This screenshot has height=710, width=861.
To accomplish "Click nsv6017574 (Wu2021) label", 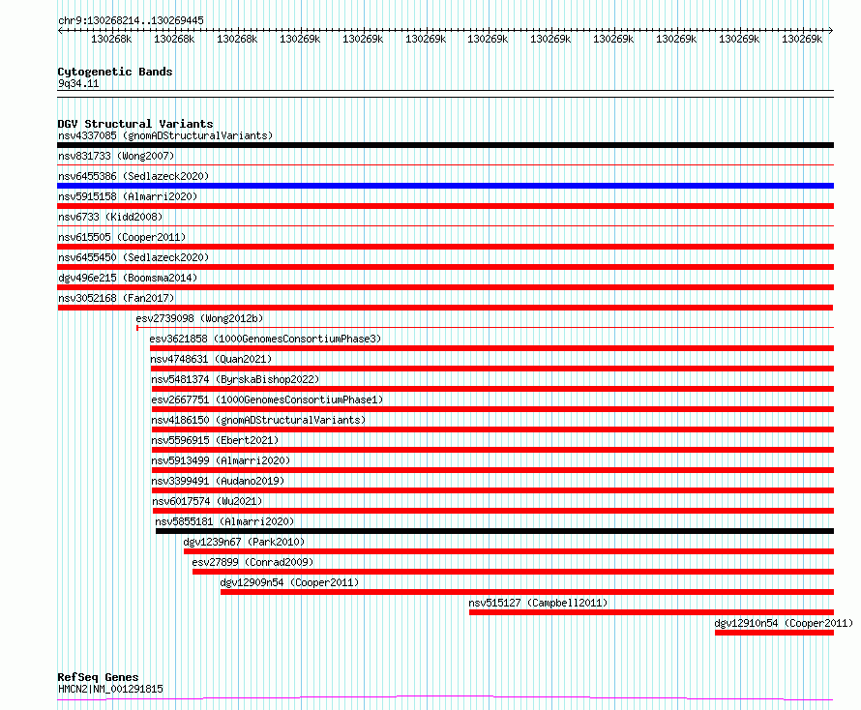I will pyautogui.click(x=207, y=501).
